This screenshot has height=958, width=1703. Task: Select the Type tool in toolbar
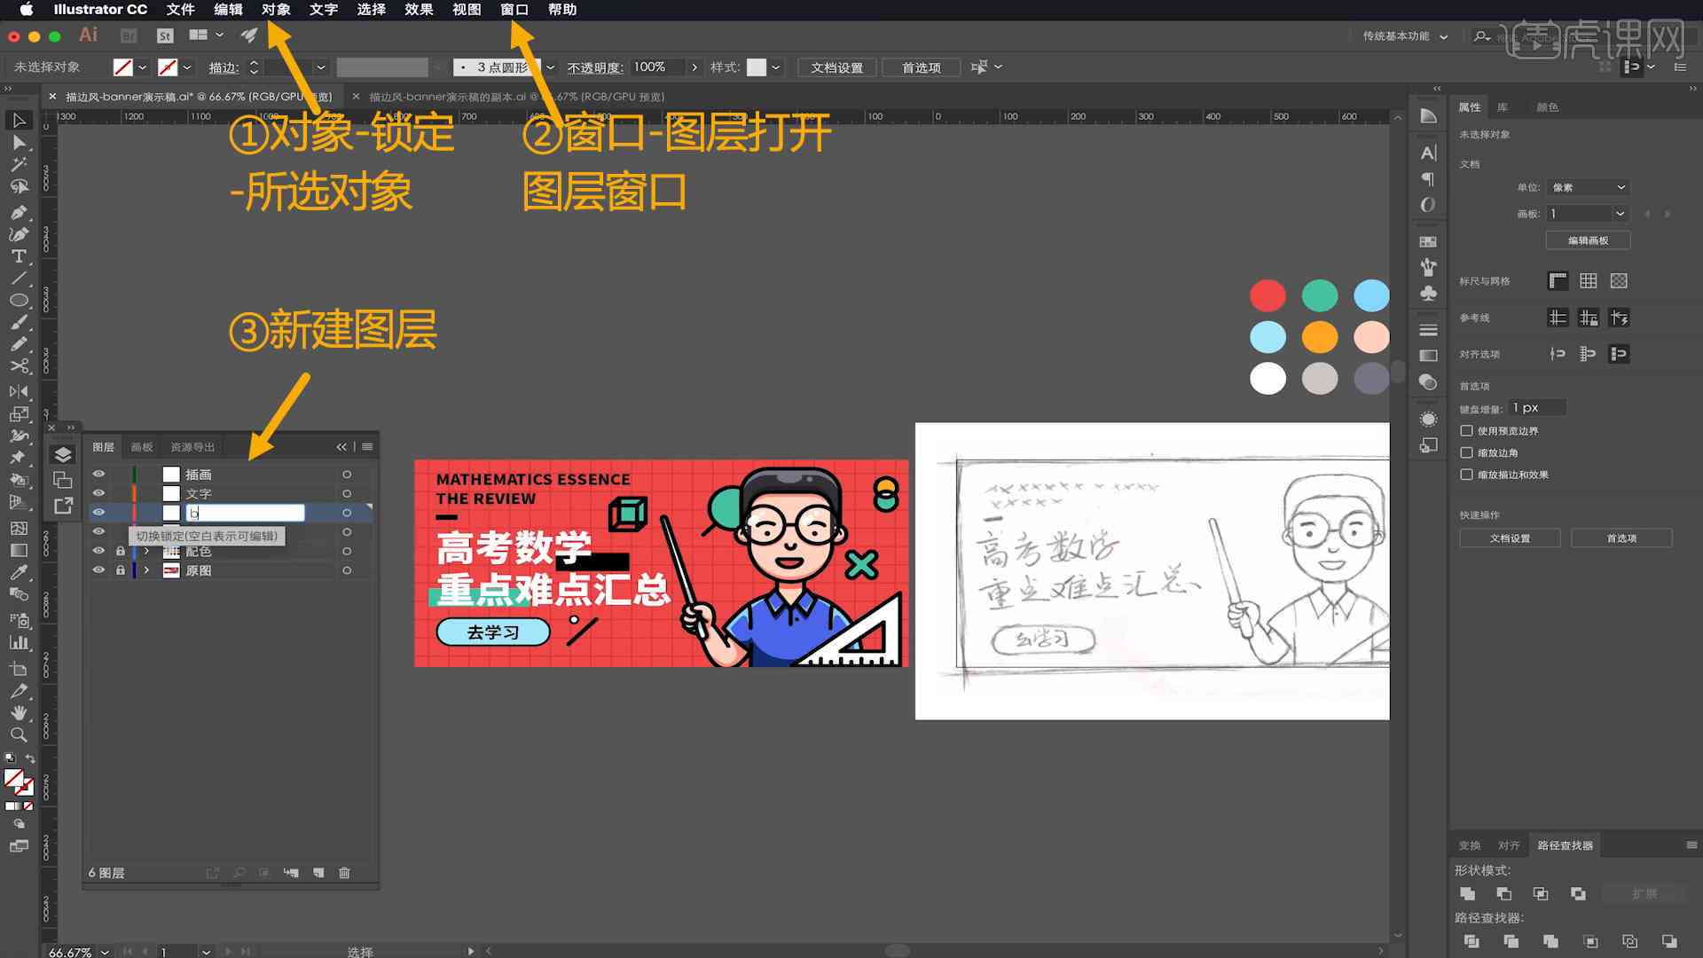pyautogui.click(x=18, y=254)
